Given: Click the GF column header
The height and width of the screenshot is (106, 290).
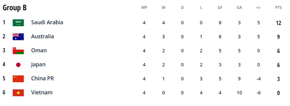Looking at the screenshot, I should pos(220,8).
